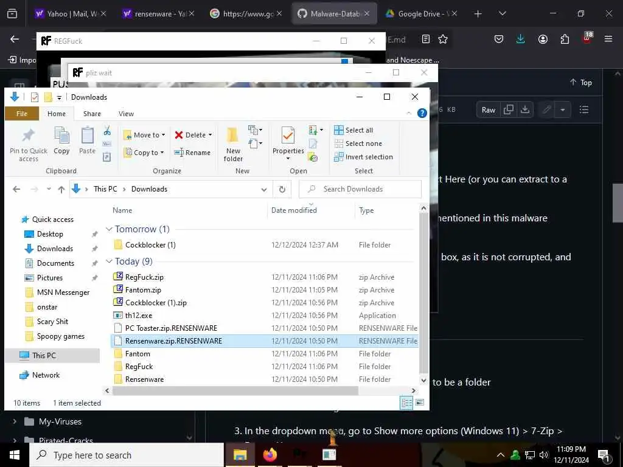The width and height of the screenshot is (623, 467).
Task: Select Desktop in Quick access
Action: pyautogui.click(x=50, y=234)
